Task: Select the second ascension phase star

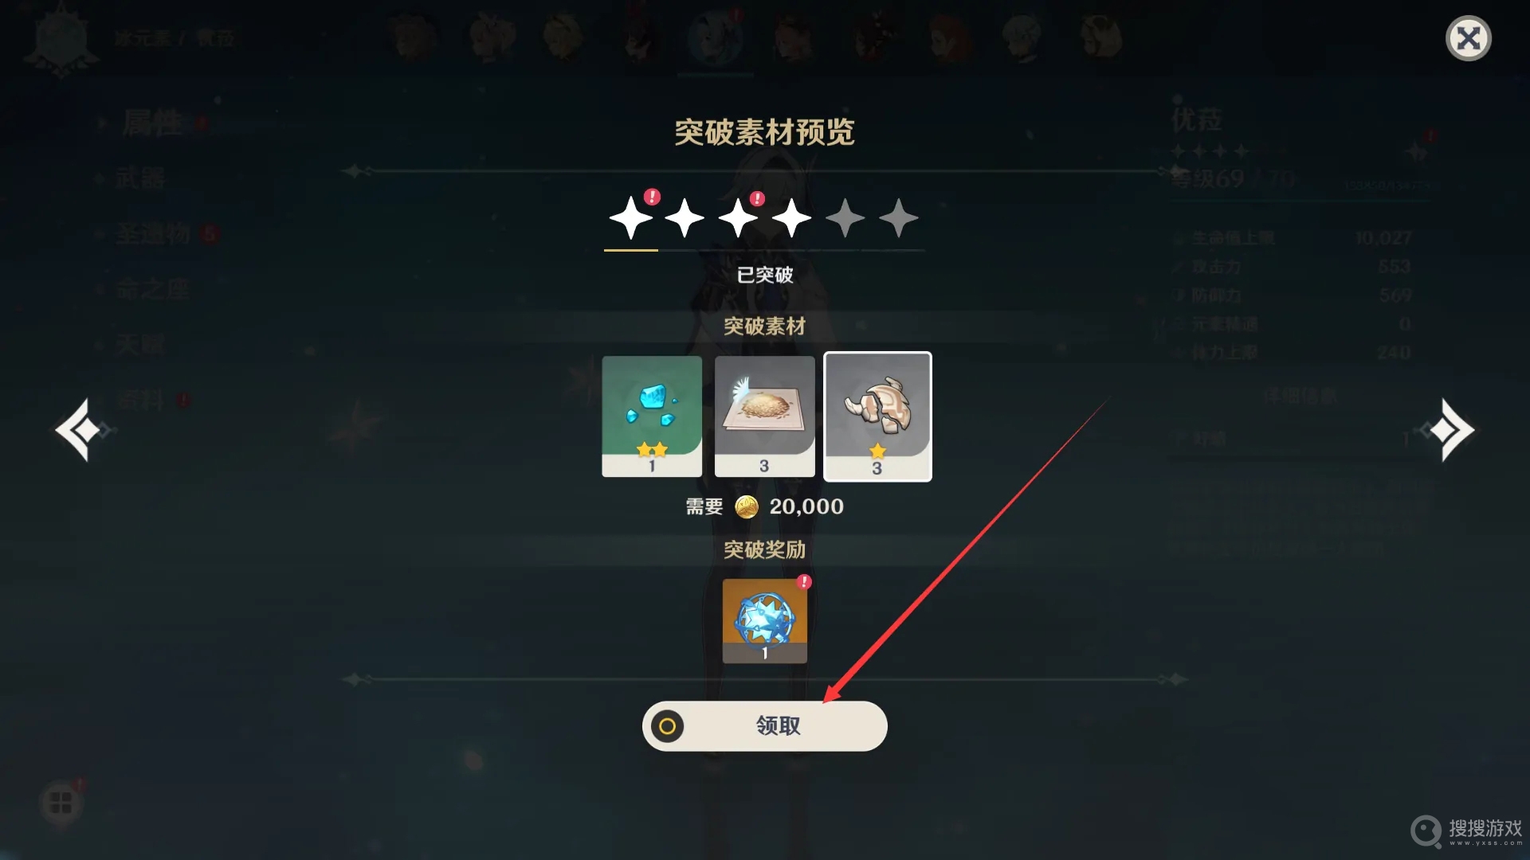Action: (x=685, y=218)
